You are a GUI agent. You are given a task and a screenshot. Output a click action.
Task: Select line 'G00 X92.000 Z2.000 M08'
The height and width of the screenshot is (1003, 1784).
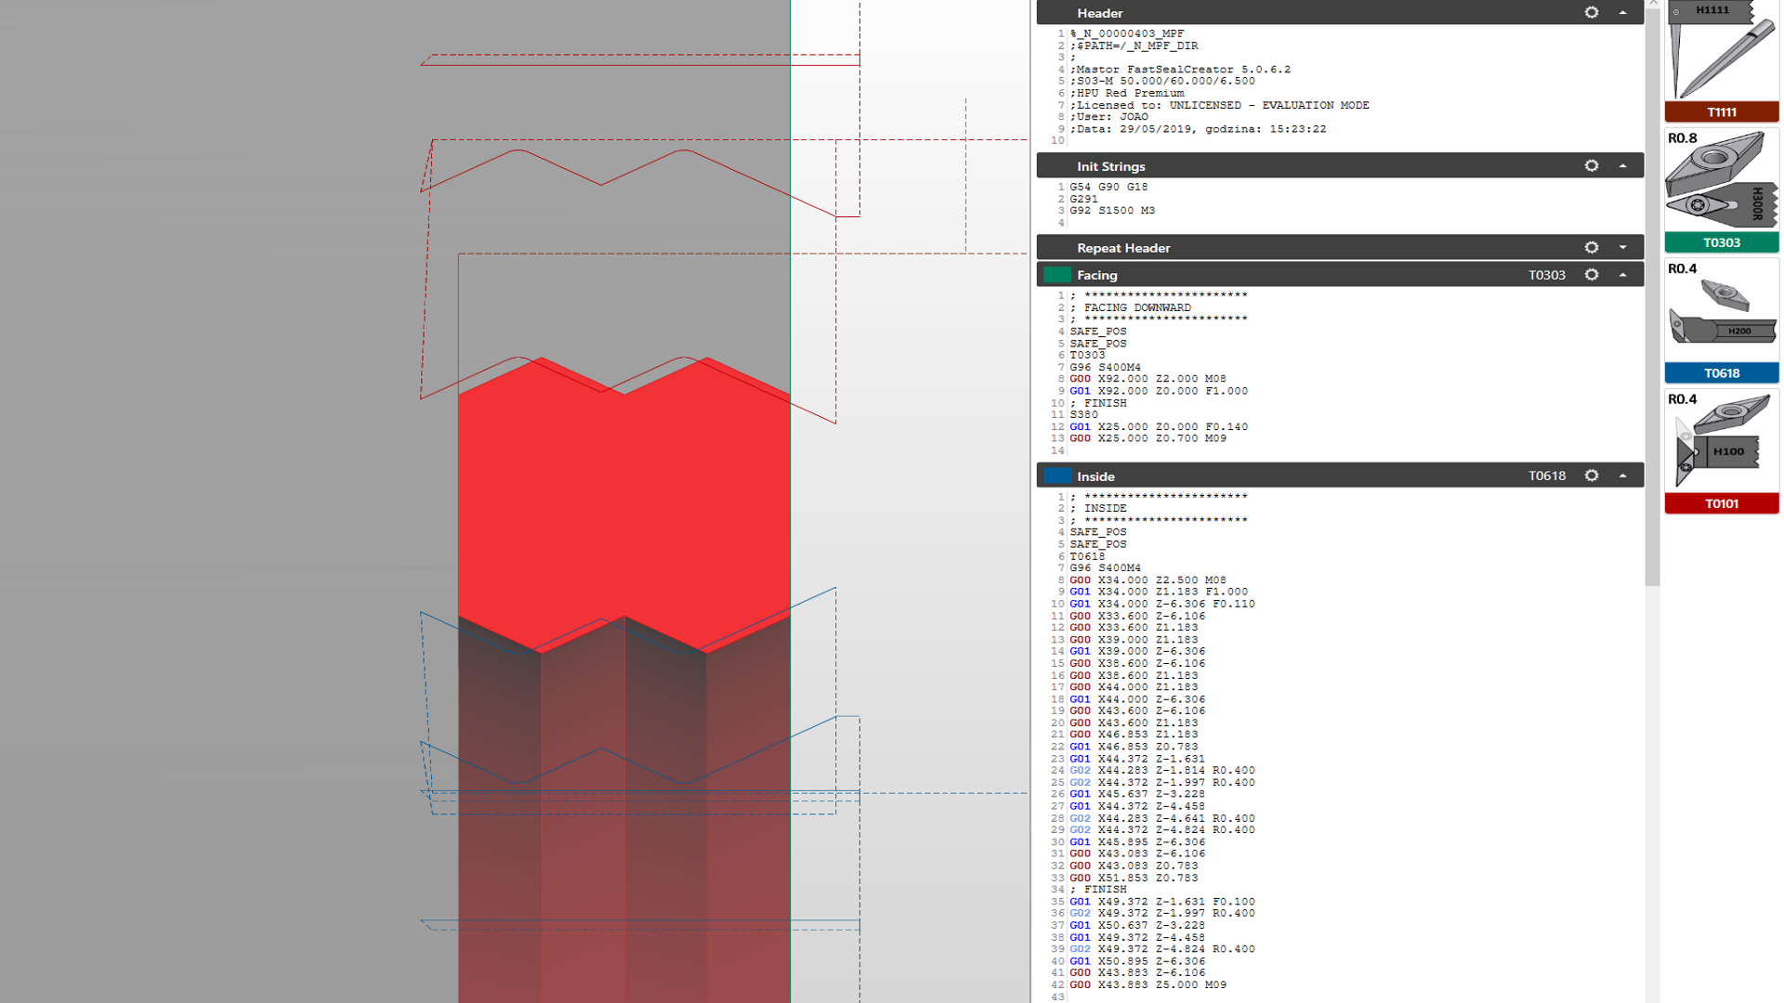pos(1148,379)
